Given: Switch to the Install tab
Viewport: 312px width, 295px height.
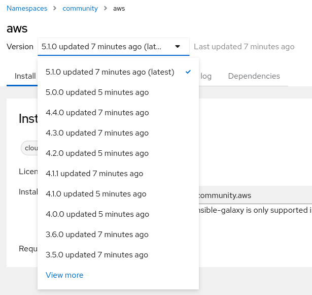Looking at the screenshot, I should (25, 76).
